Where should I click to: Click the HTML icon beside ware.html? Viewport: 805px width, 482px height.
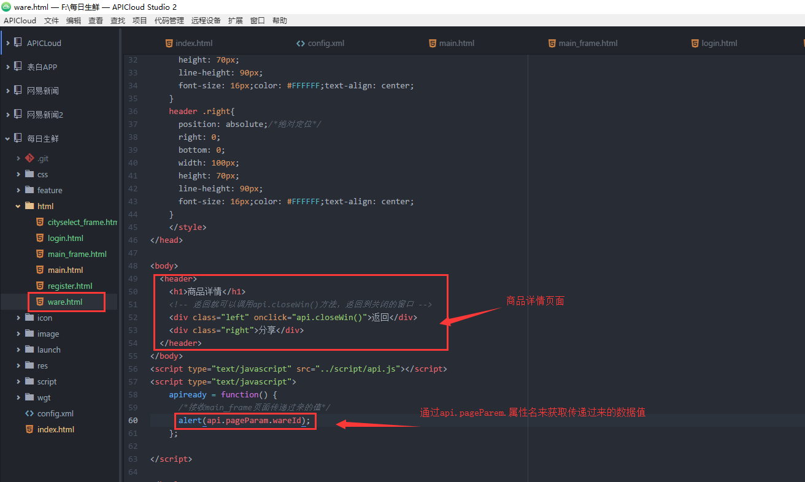39,302
